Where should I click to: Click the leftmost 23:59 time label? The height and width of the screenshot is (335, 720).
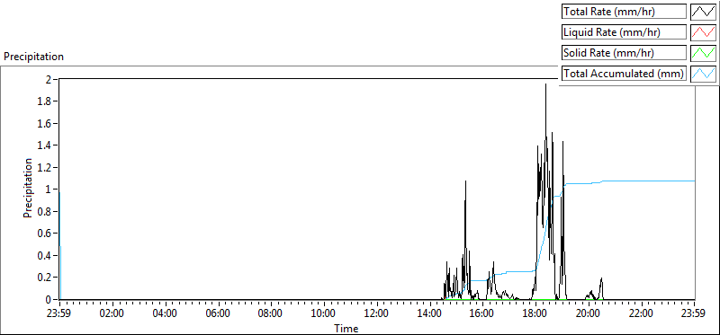click(59, 314)
